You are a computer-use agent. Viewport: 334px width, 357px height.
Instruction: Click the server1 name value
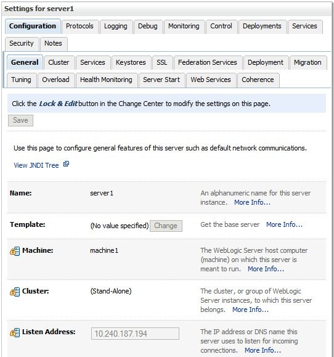click(x=102, y=194)
